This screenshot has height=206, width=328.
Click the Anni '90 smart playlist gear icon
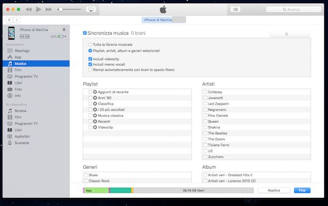pos(95,98)
